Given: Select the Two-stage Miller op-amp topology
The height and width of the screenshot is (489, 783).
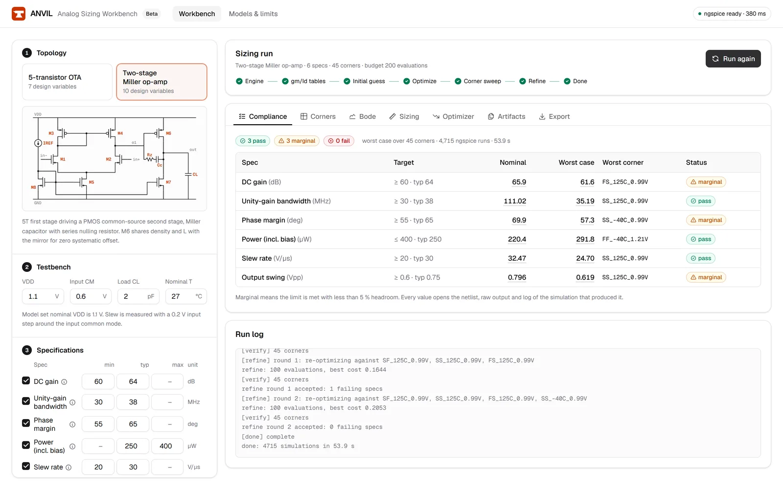Looking at the screenshot, I should tap(161, 82).
